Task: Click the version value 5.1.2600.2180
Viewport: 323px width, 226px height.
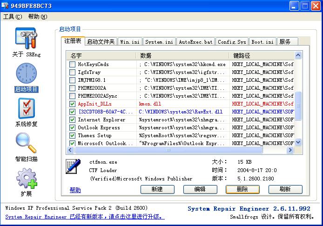Action: pyautogui.click(x=256, y=179)
